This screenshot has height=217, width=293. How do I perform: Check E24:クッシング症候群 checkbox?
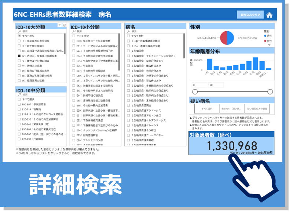[74, 130]
